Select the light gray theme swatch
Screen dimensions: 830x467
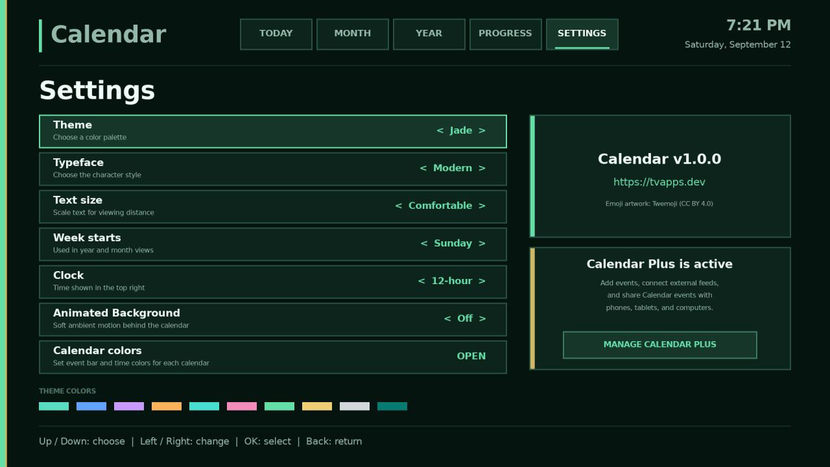pos(354,406)
